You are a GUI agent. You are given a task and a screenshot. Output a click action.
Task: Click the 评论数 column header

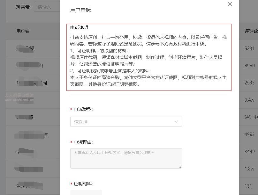[251, 31]
